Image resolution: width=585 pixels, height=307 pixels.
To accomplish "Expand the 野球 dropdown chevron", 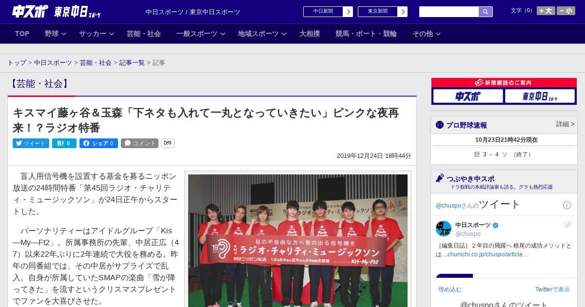I will (64, 34).
